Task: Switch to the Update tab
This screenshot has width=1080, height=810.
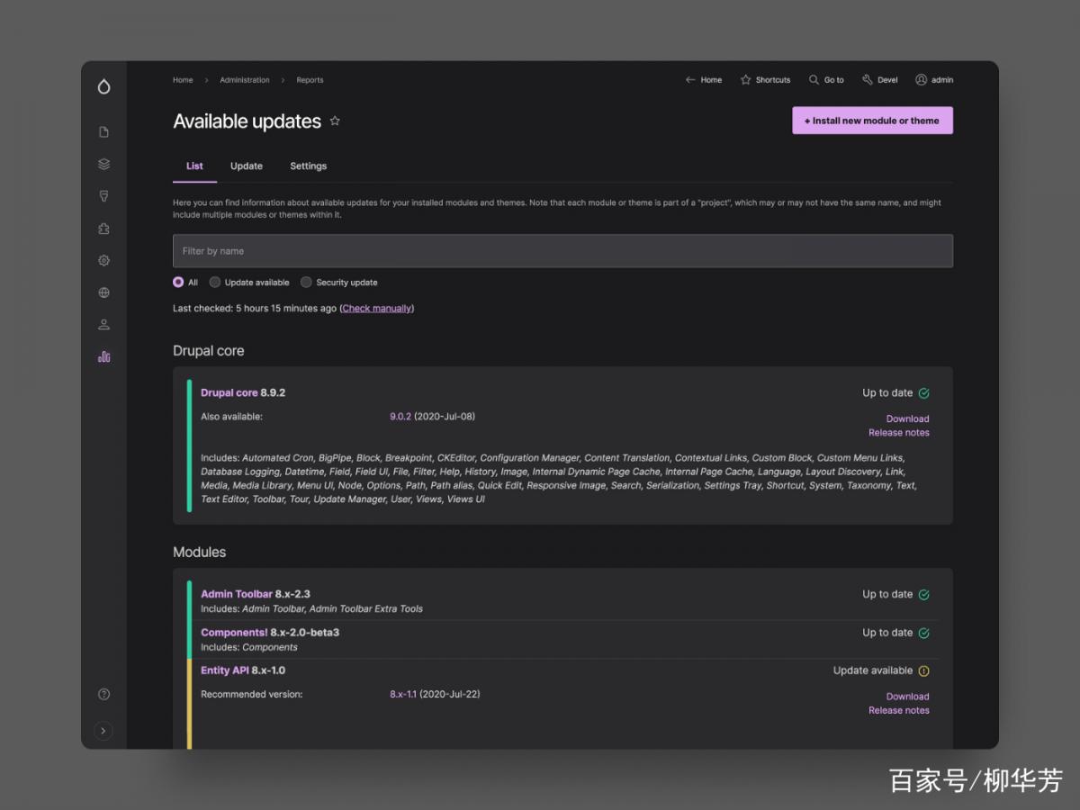Action: tap(247, 166)
